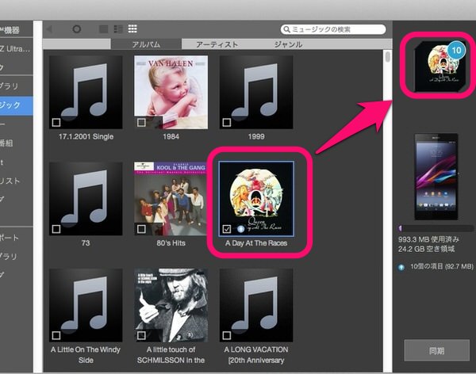The height and width of the screenshot is (374, 476).
Task: Check the A LONG VACATION checkbox
Action: [x=227, y=335]
